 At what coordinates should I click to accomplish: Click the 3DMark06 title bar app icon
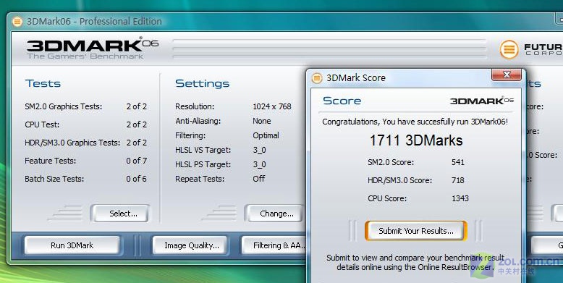pyautogui.click(x=17, y=22)
